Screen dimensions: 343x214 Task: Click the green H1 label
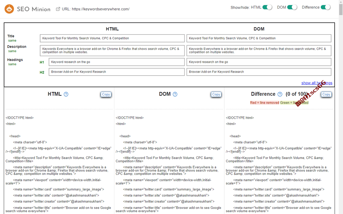(x=42, y=62)
